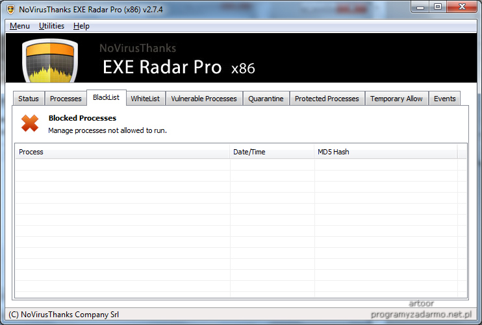Click the 'NoVirusThanks' banner text
The image size is (482, 325).
point(138,48)
